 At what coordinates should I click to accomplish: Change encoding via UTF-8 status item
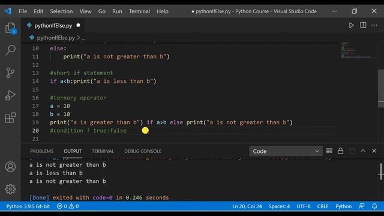point(304,206)
